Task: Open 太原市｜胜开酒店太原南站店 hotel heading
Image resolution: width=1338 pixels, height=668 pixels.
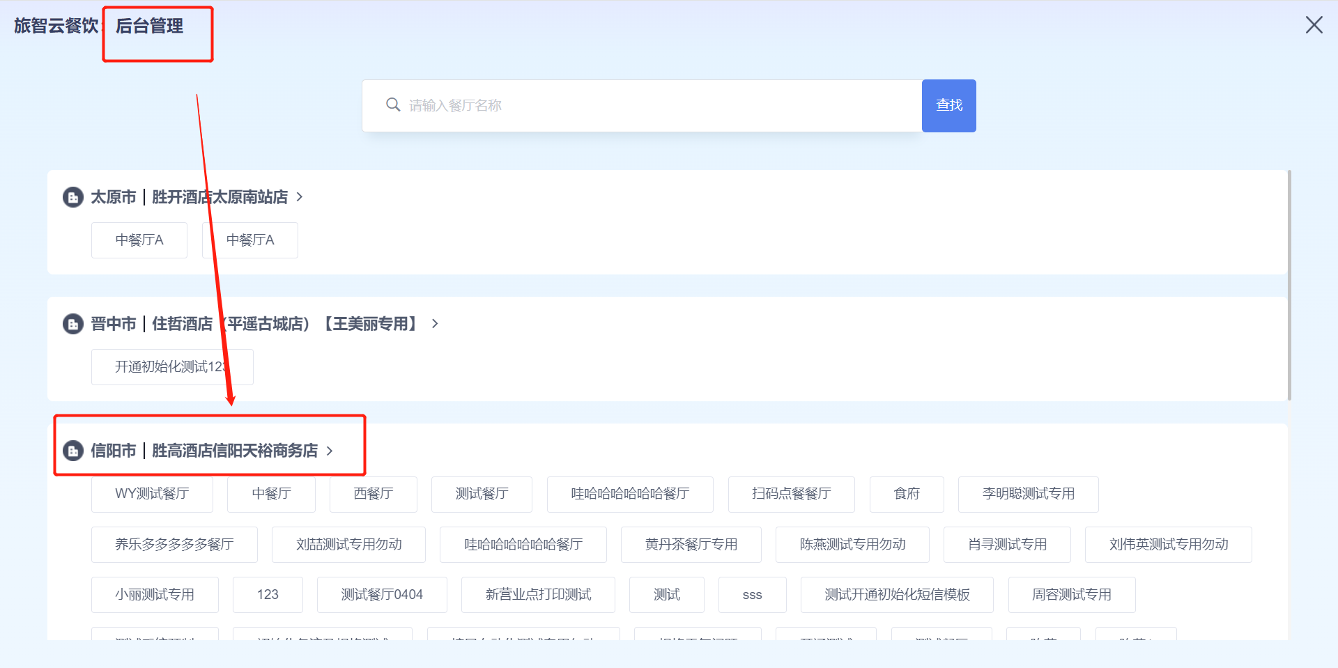Action: (190, 197)
